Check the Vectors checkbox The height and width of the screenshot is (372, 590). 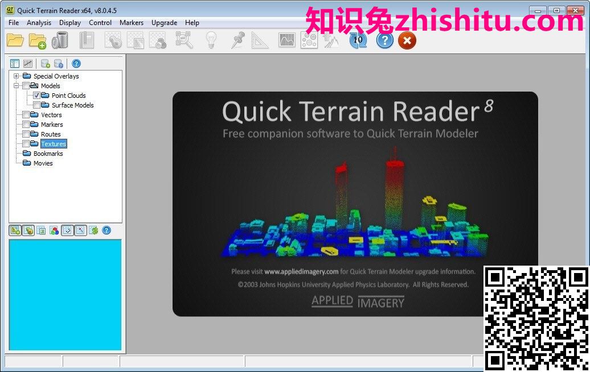[26, 114]
